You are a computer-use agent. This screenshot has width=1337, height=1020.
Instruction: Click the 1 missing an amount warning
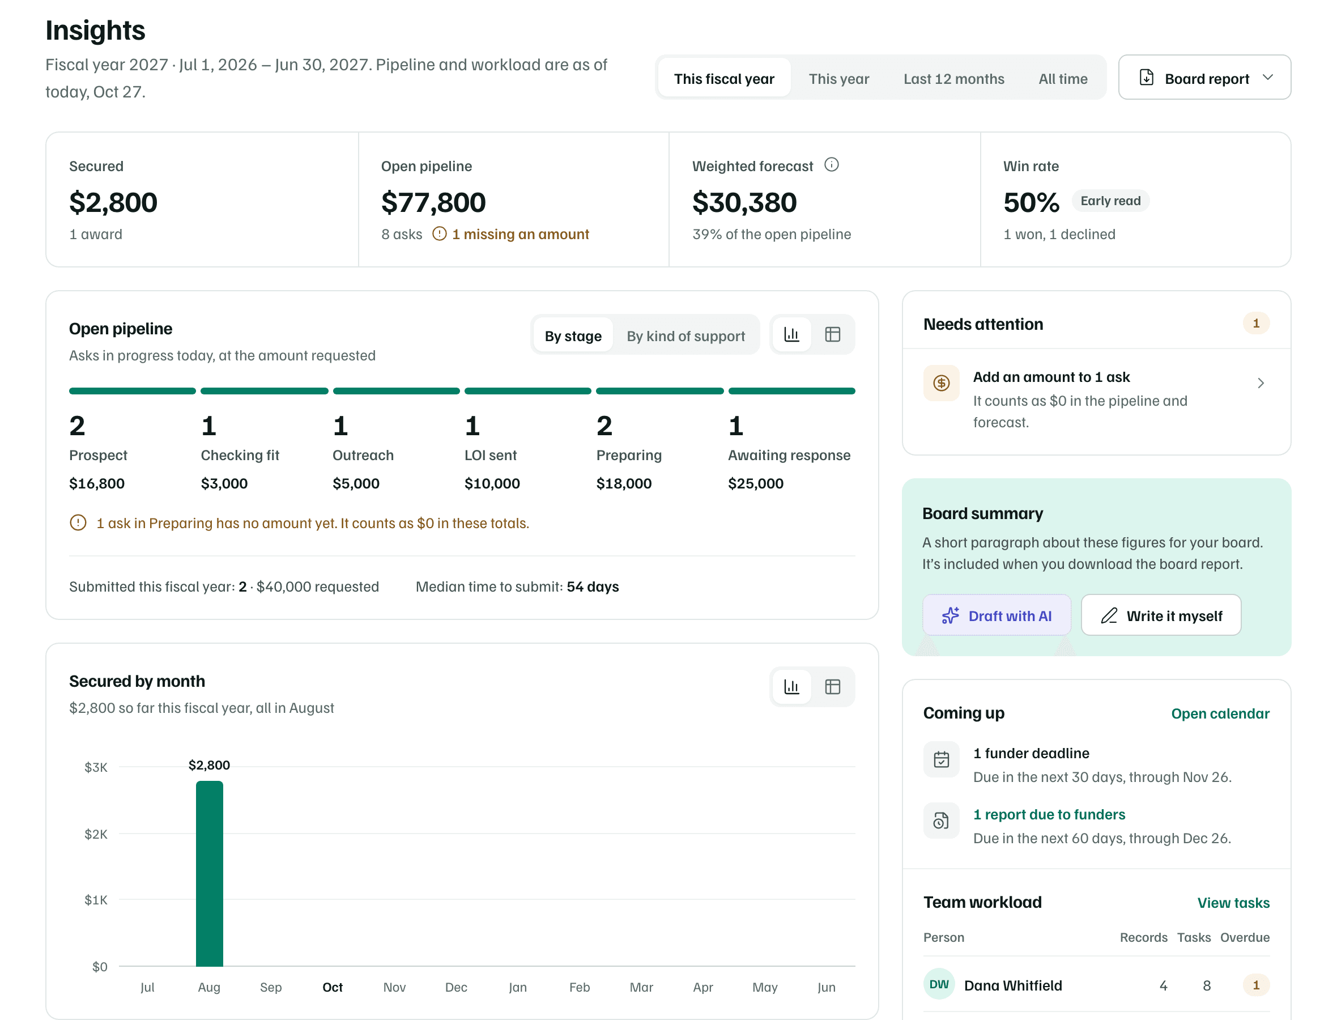pos(511,235)
